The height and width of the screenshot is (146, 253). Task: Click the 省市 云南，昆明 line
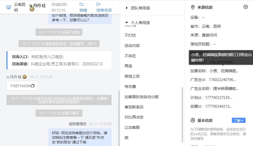(x=205, y=26)
